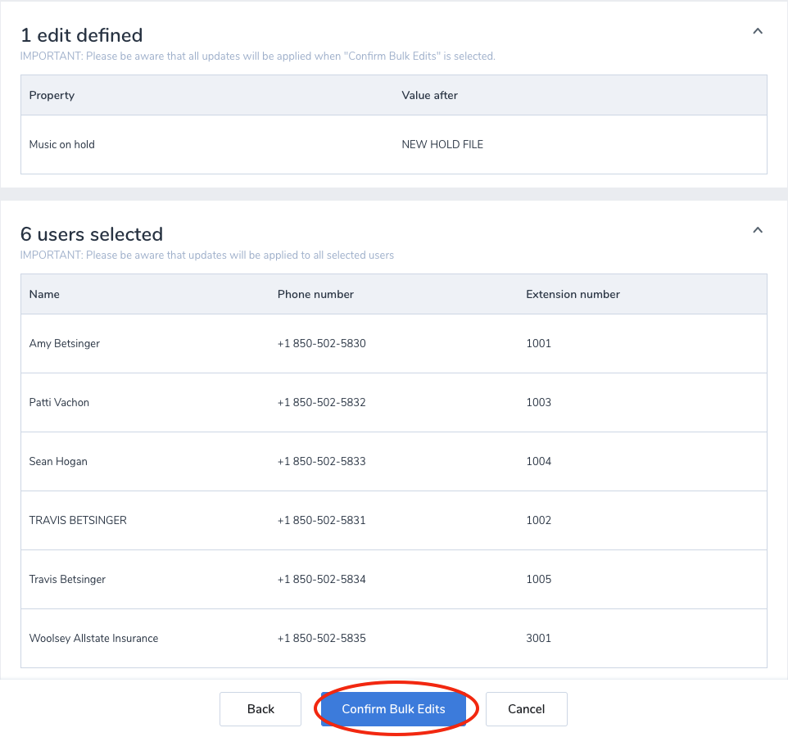Viewport: 788px width, 737px height.
Task: Select Woolsey Allstate Insurance row
Action: (x=93, y=639)
